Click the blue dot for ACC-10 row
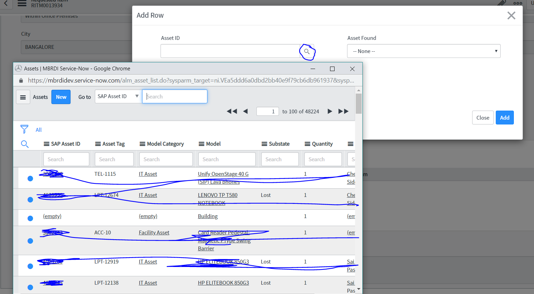Image resolution: width=534 pixels, height=294 pixels. click(x=30, y=241)
